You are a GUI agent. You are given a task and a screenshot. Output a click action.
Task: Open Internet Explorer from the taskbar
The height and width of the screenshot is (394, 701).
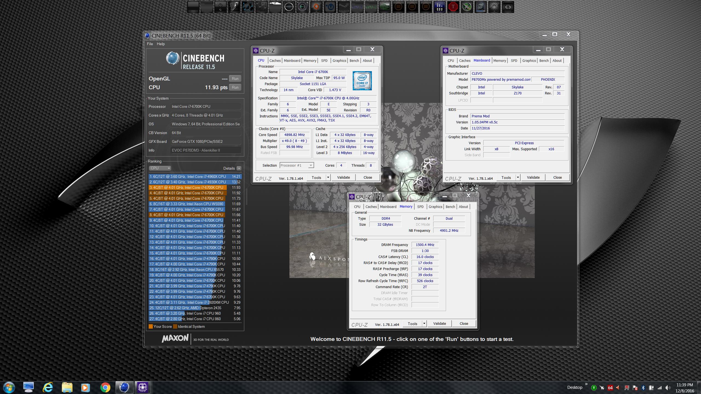pos(48,387)
